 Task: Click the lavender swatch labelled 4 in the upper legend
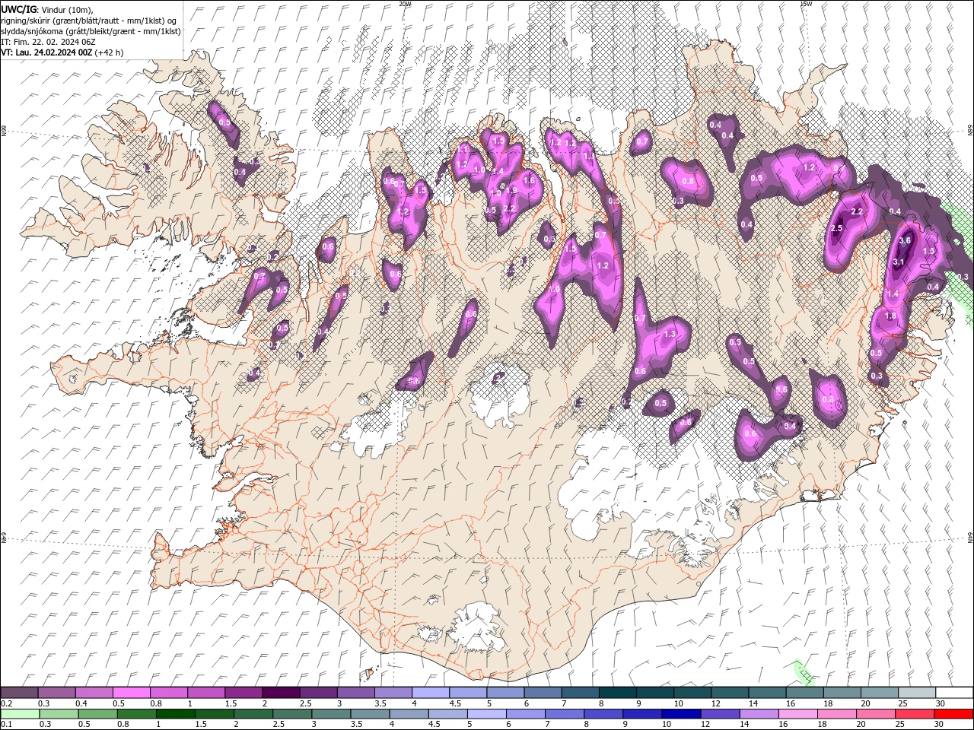pyautogui.click(x=429, y=693)
